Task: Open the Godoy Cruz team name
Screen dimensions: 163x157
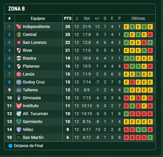Action: click(34, 82)
